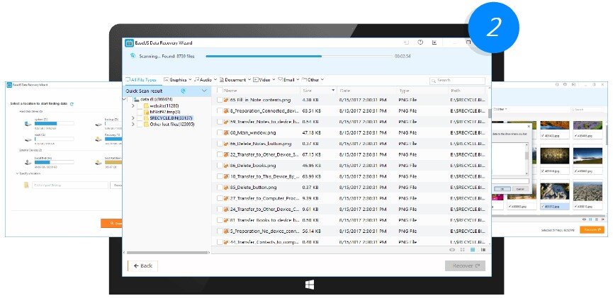Viewport: 613px width, 298px height.
Task: Open the import session icon in title bar
Action: (x=407, y=42)
